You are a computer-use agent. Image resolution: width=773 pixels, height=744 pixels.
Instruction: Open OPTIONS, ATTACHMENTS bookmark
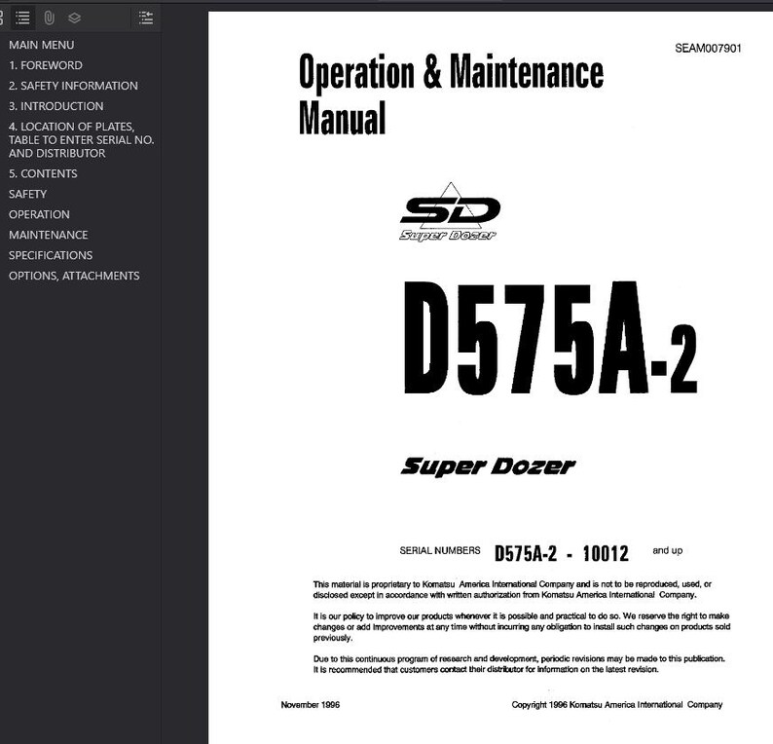(x=74, y=276)
